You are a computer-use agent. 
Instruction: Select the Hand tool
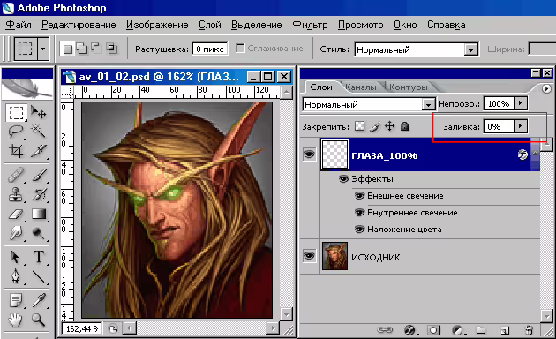(16, 320)
